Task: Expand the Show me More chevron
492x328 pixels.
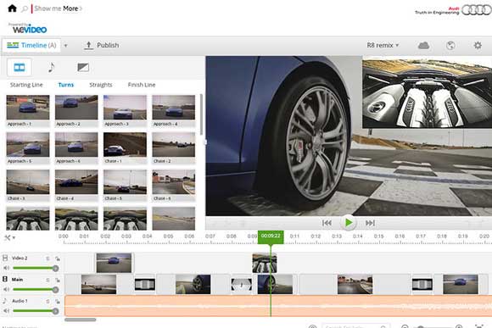Action: pyautogui.click(x=81, y=8)
